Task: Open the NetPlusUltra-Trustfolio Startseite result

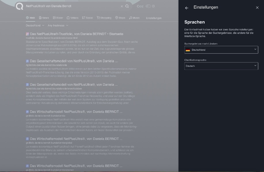Action: tap(77, 34)
